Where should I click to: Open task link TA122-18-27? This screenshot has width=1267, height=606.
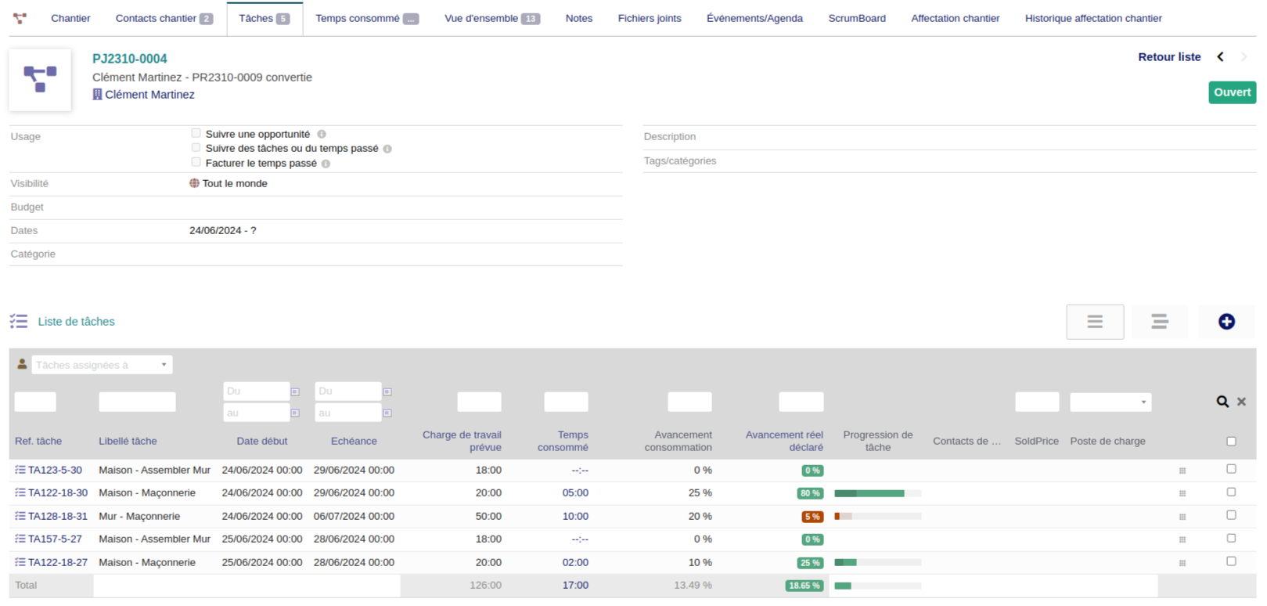(58, 562)
